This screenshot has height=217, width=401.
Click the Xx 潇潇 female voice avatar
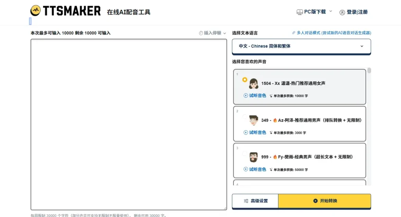coord(253,84)
